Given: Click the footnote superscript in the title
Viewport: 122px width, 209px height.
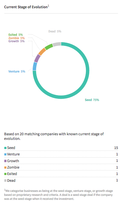Looking at the screenshot, I should [x=48, y=6].
